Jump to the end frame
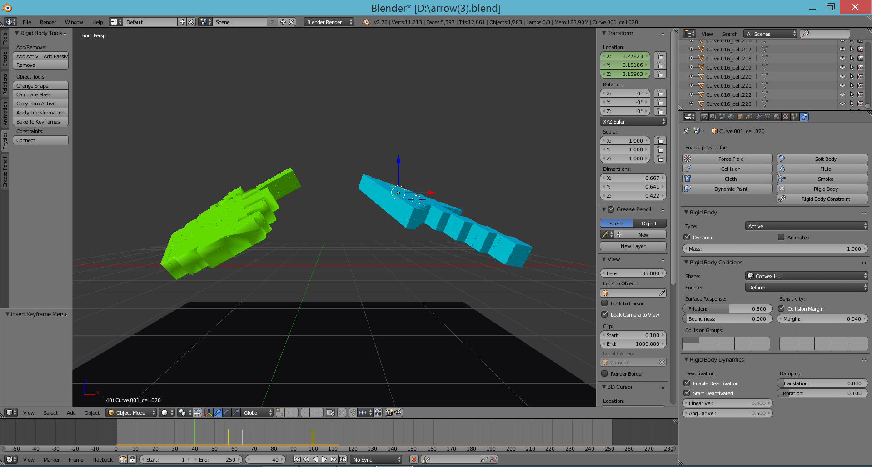This screenshot has width=872, height=467. pyautogui.click(x=343, y=459)
